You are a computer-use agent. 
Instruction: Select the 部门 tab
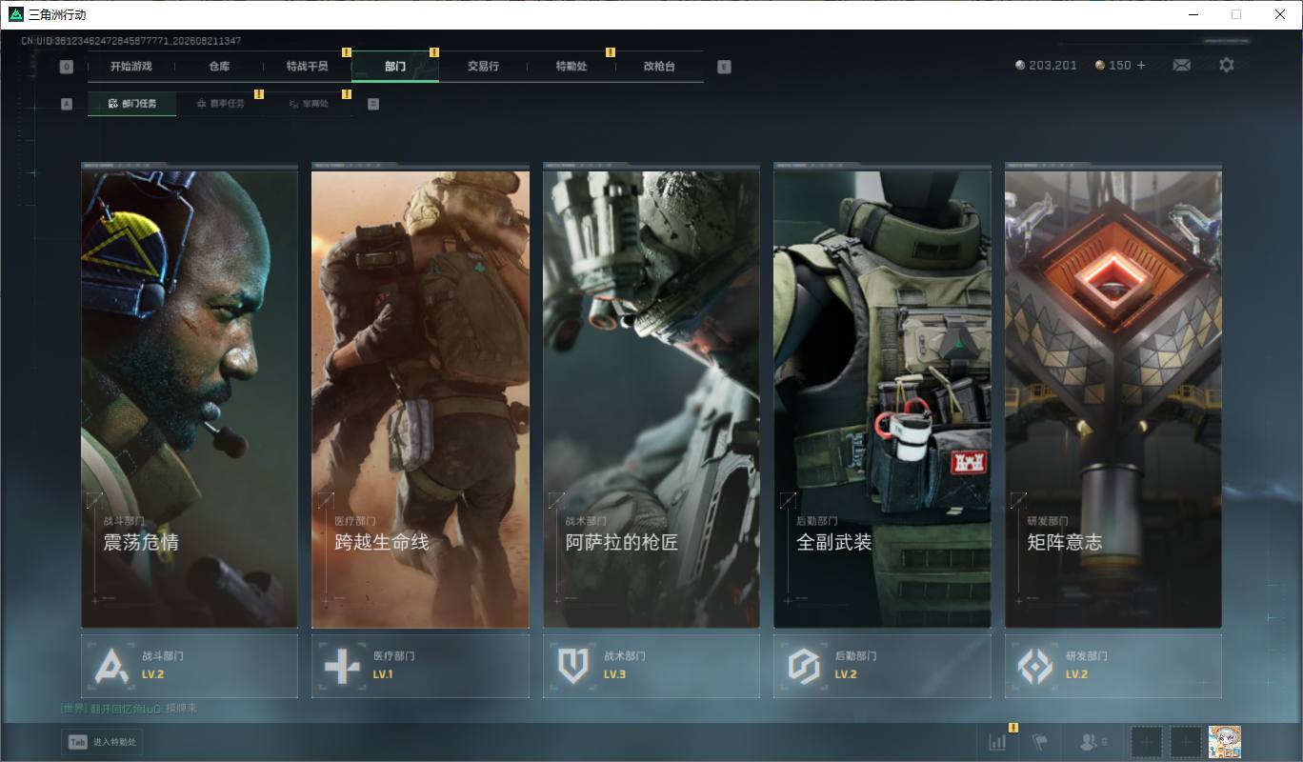coord(395,67)
